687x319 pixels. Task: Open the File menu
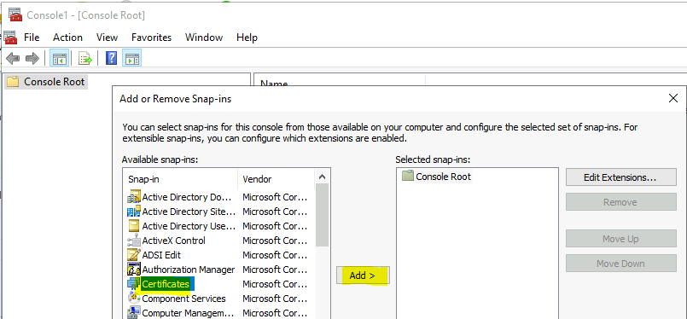[x=32, y=38]
